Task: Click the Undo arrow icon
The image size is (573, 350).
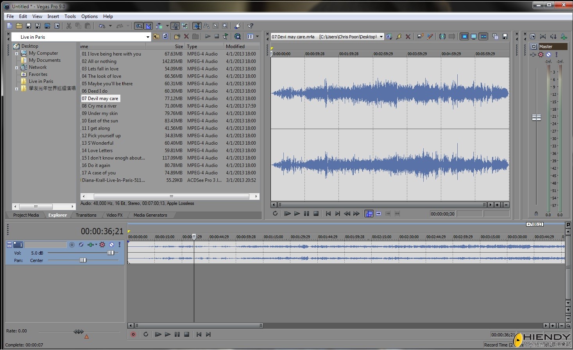Action: coord(102,26)
